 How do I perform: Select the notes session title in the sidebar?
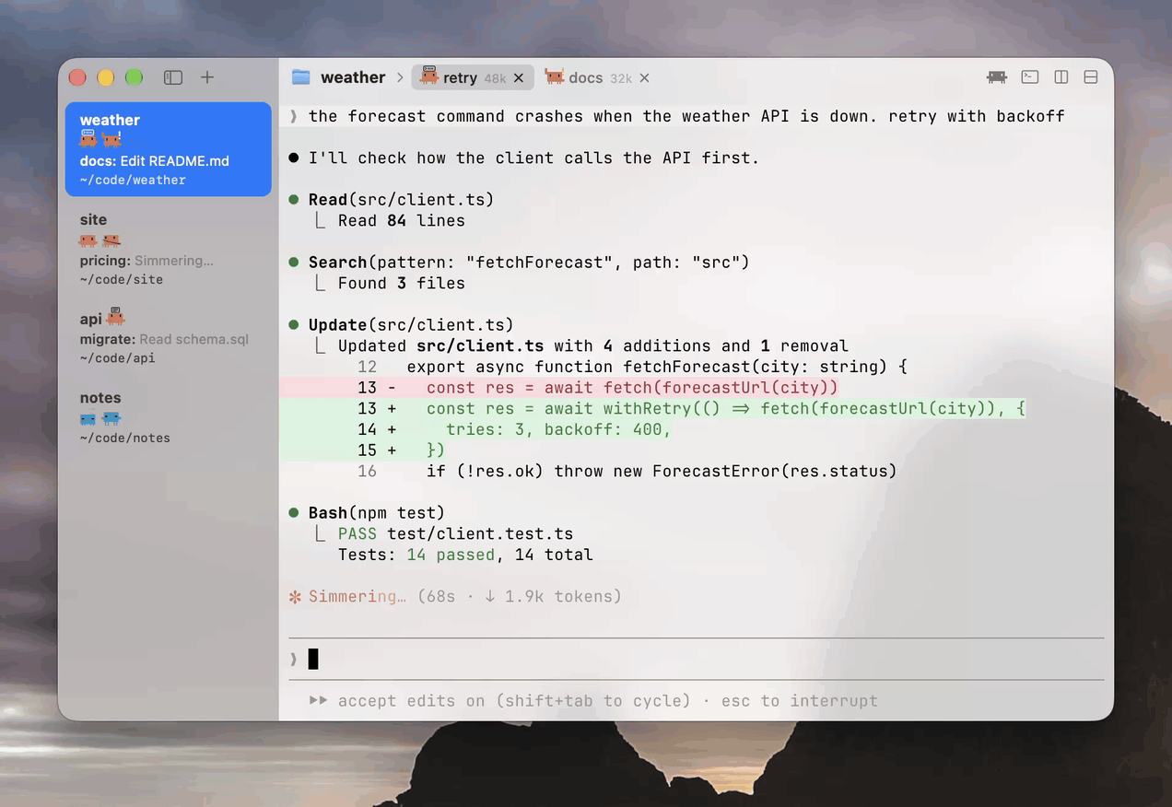[x=100, y=398]
